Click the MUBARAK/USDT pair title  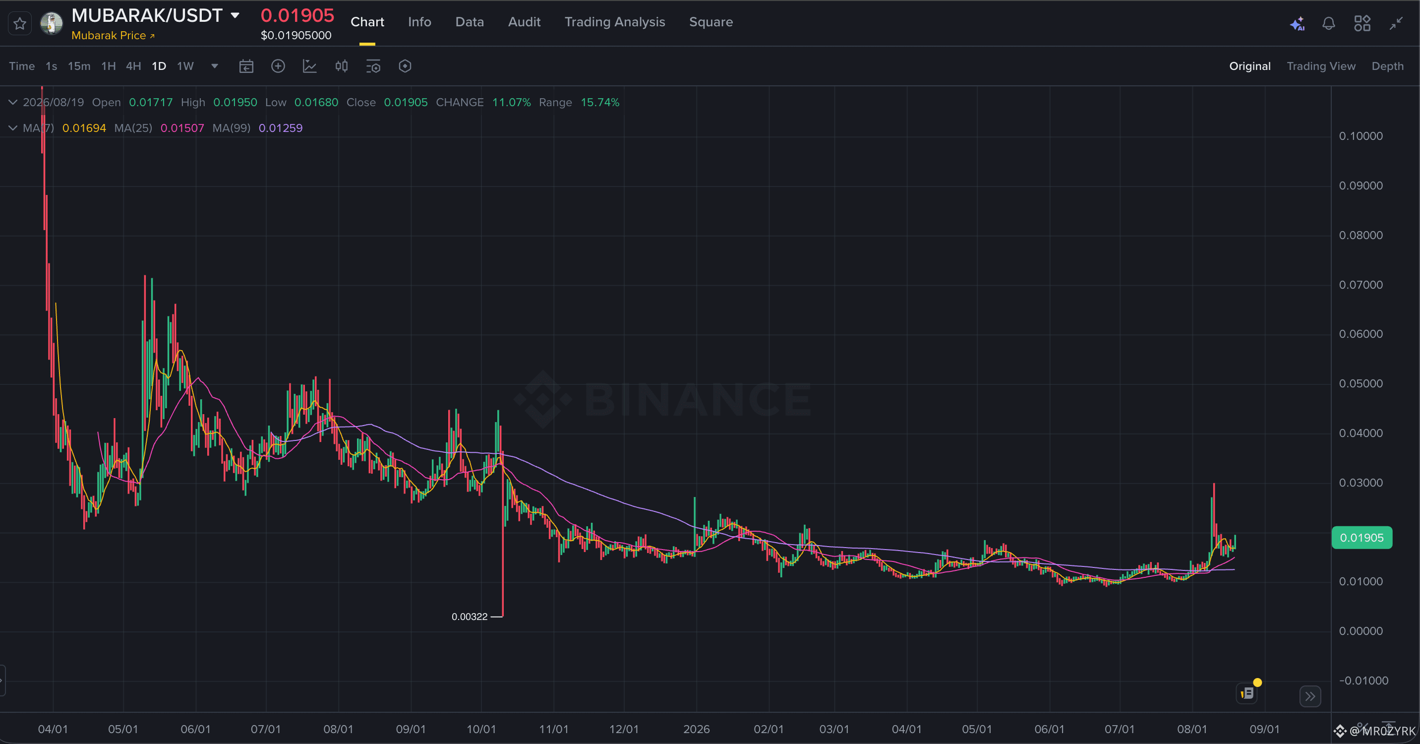click(x=147, y=15)
